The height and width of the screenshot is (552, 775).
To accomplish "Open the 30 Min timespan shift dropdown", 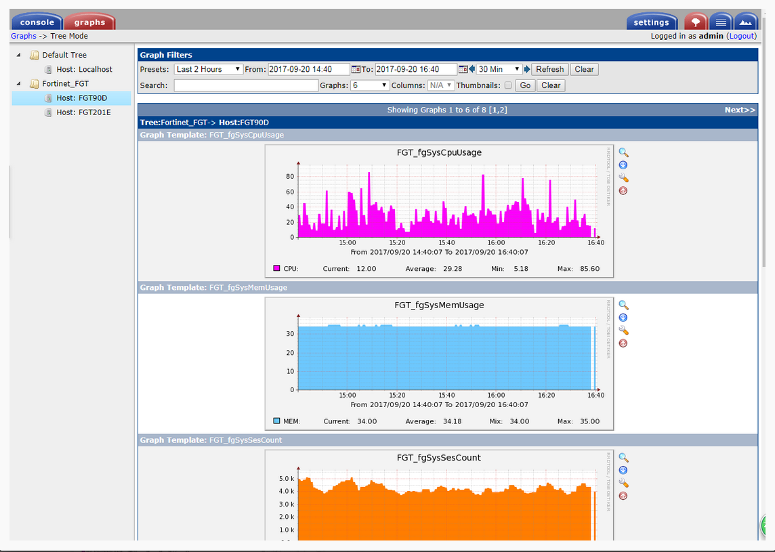I will 499,69.
